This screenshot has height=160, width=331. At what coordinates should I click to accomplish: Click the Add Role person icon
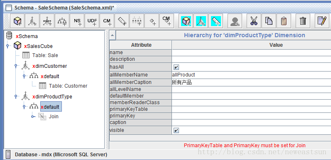235,21
